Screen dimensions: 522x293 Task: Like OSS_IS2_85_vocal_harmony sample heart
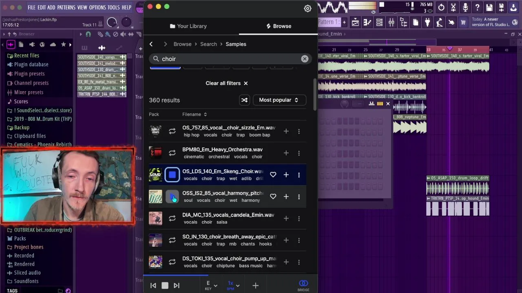[x=273, y=197]
